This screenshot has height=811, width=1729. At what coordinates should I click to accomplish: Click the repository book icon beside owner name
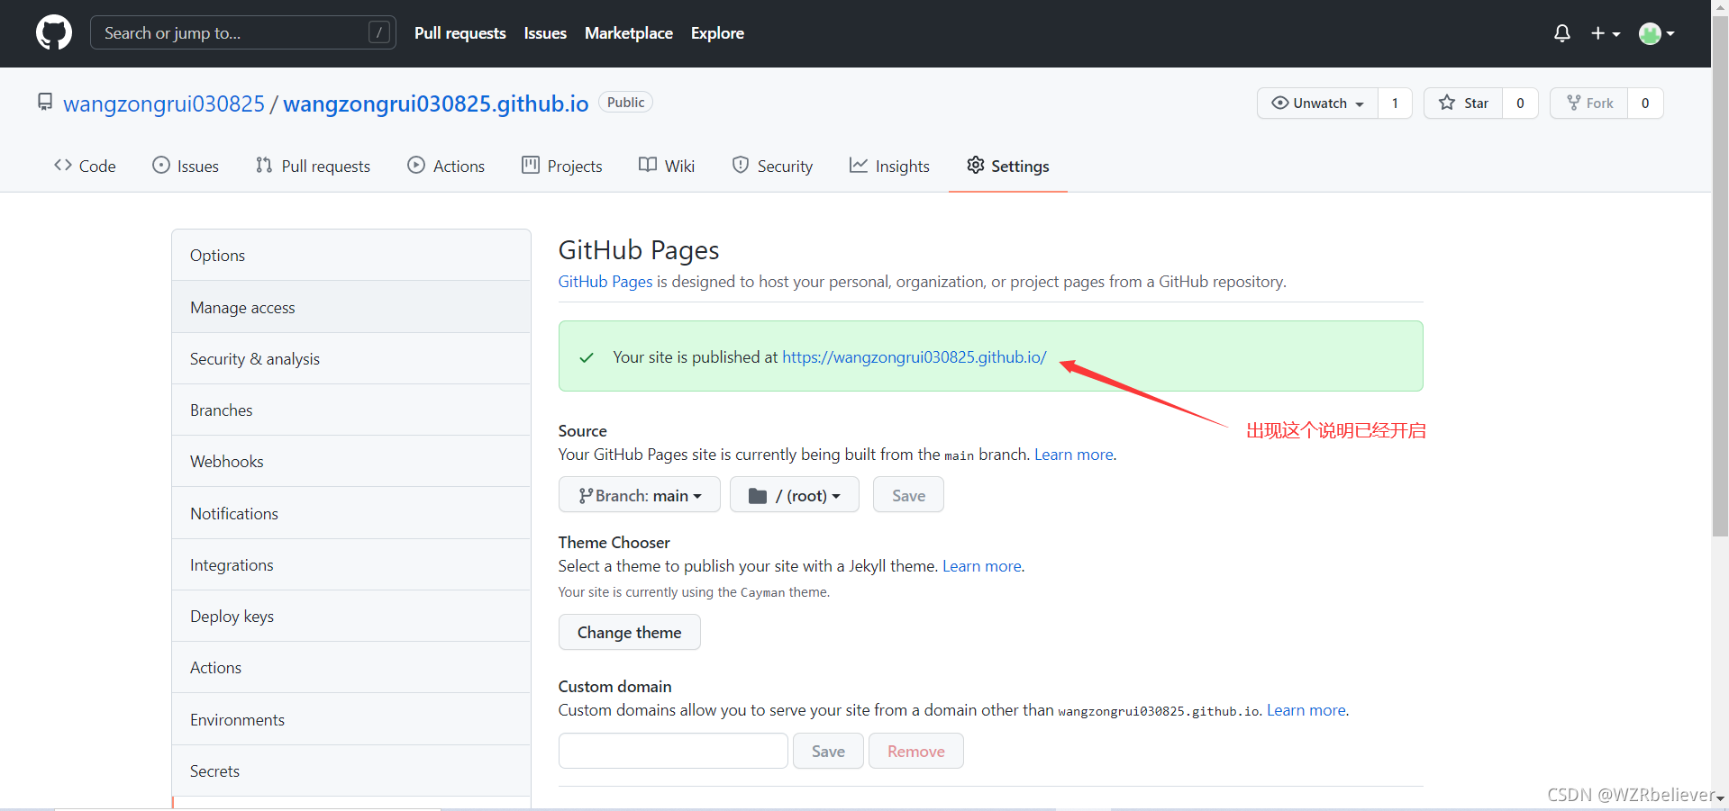(x=45, y=102)
